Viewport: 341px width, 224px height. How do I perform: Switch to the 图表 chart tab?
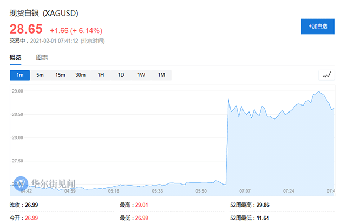coord(42,57)
